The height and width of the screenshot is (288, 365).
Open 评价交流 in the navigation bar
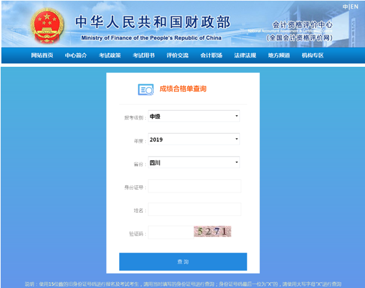click(177, 56)
